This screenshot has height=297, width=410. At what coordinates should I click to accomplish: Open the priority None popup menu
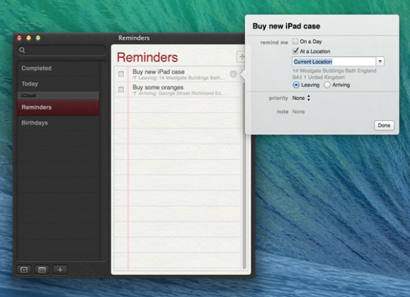coord(301,98)
